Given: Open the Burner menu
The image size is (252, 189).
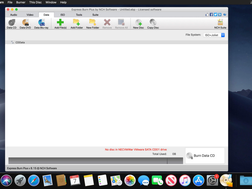Looking at the screenshot, I should point(21,3).
